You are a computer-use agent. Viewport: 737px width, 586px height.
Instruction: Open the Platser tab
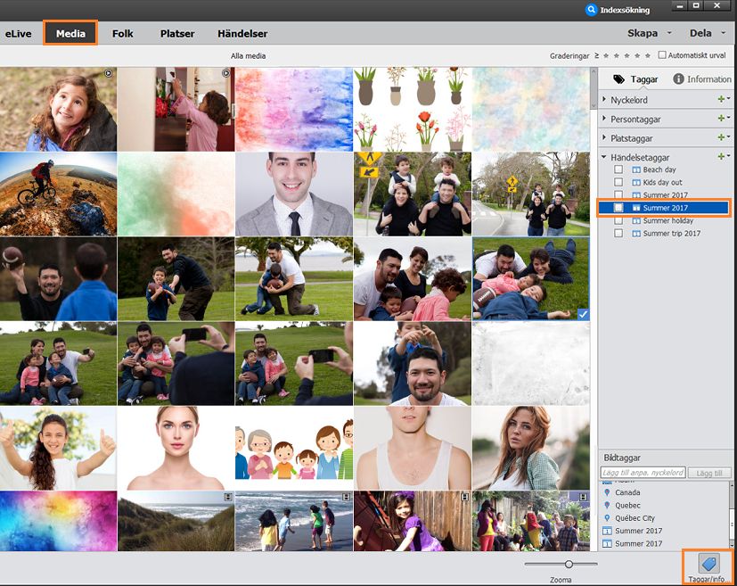(176, 34)
